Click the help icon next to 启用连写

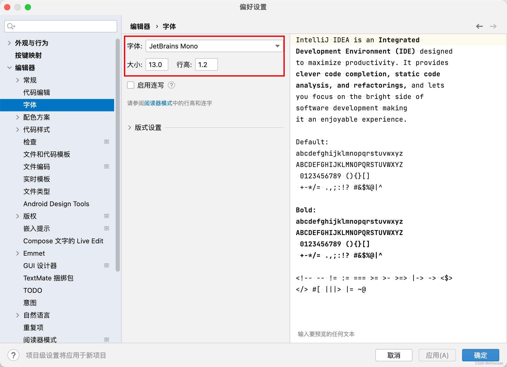tap(171, 85)
